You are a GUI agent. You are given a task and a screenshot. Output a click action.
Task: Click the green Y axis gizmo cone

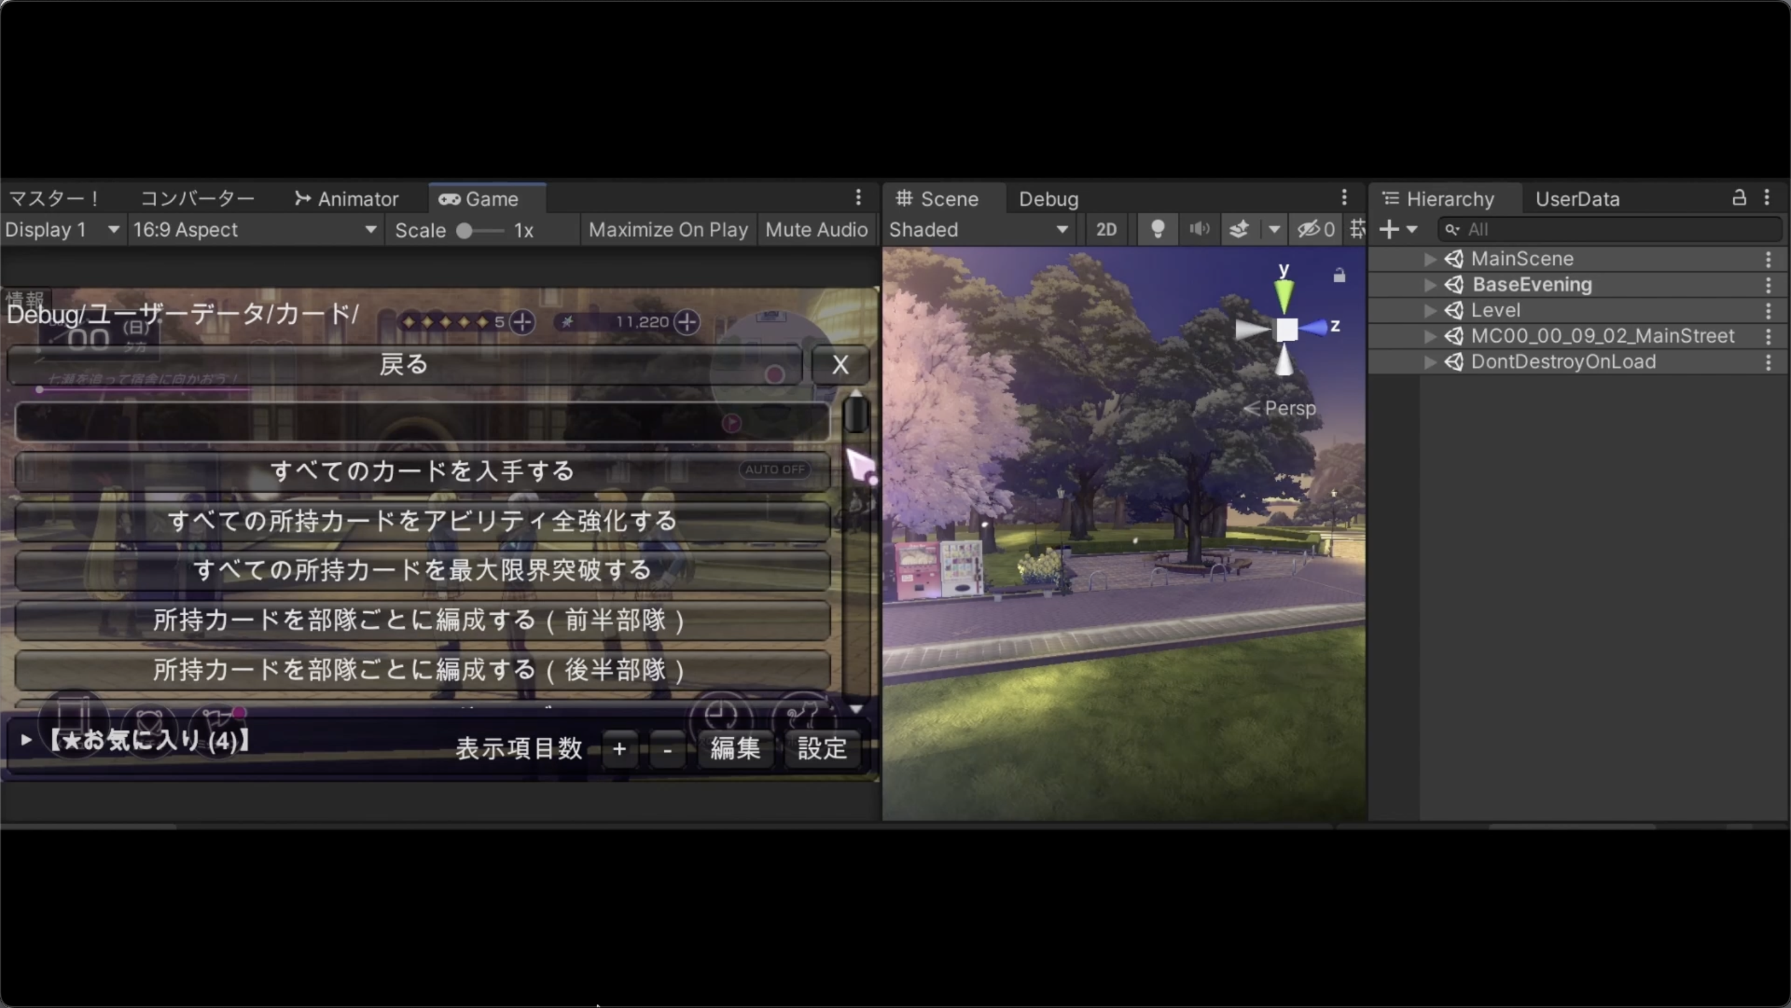click(1284, 295)
